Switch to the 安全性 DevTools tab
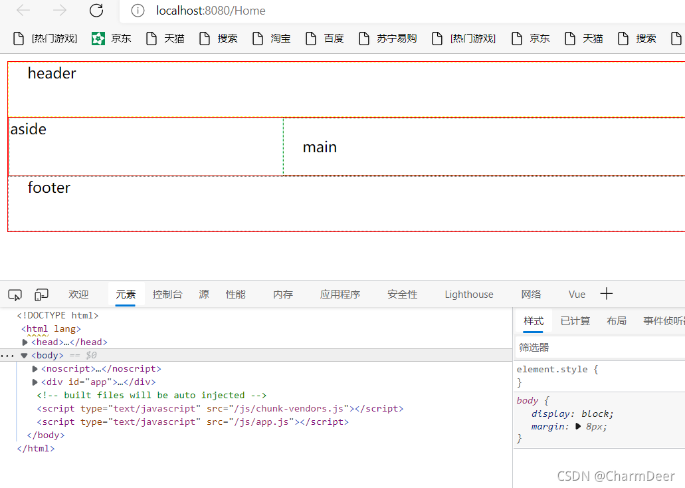The width and height of the screenshot is (685, 488). pyautogui.click(x=403, y=295)
